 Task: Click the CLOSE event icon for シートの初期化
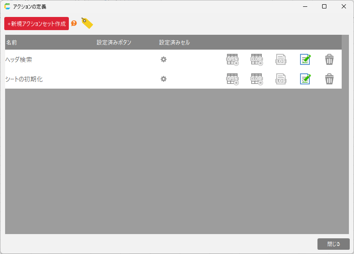(257, 79)
